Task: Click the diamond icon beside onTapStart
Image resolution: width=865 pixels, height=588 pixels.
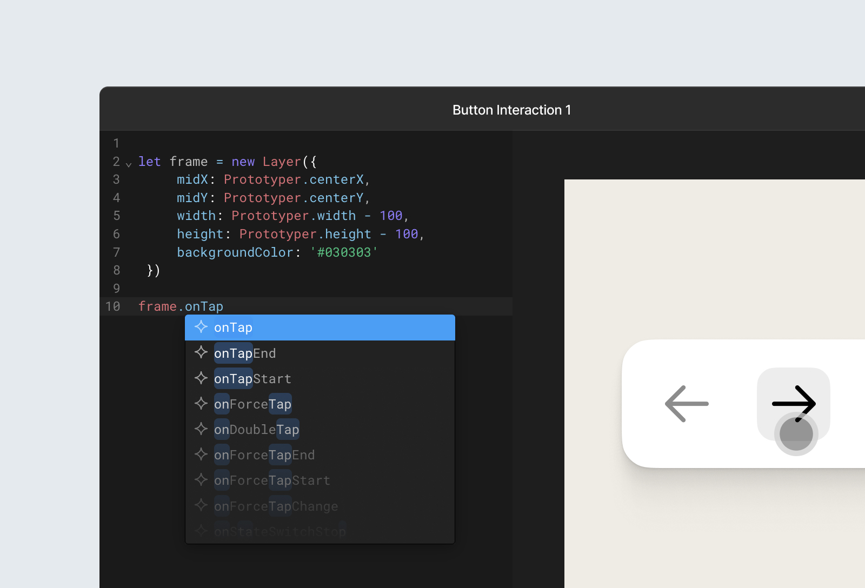Action: (x=201, y=378)
